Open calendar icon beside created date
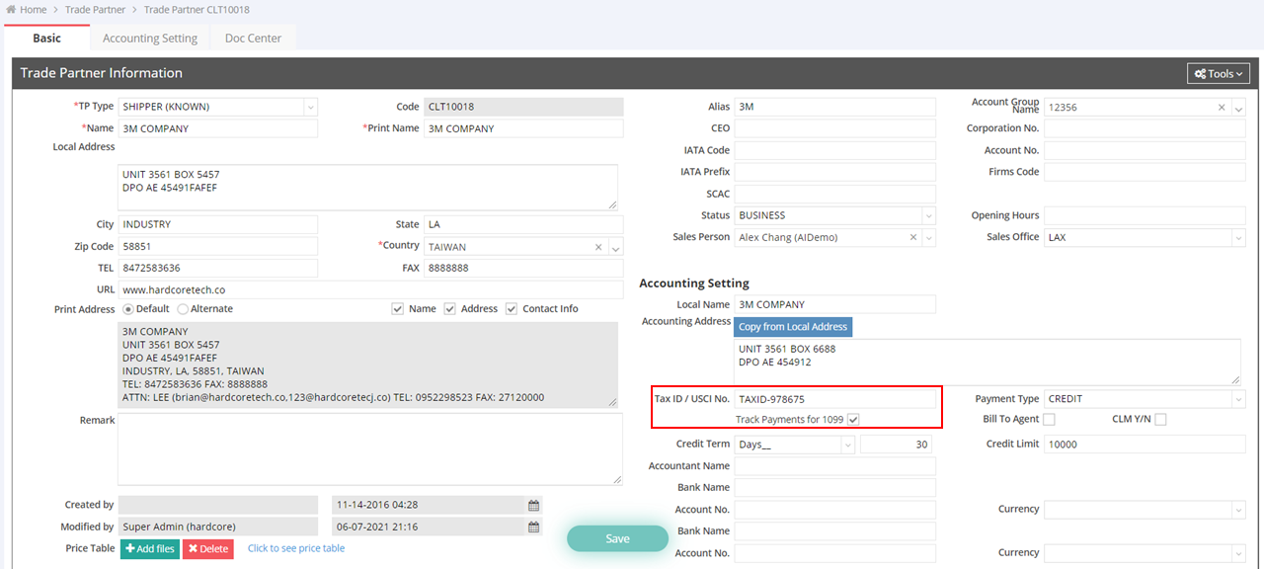The height and width of the screenshot is (569, 1264). (x=533, y=505)
